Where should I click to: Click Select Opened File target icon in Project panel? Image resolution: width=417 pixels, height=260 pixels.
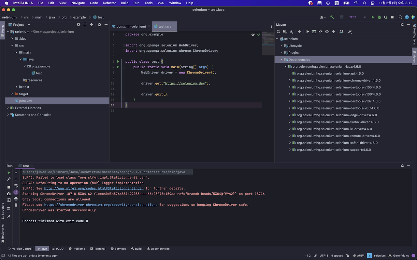(79, 25)
